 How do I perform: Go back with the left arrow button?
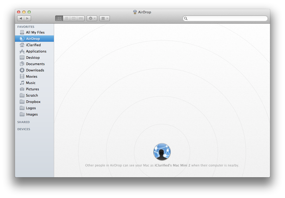[21, 18]
